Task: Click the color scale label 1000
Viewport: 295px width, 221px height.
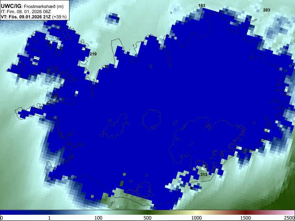Action: pos(196,218)
